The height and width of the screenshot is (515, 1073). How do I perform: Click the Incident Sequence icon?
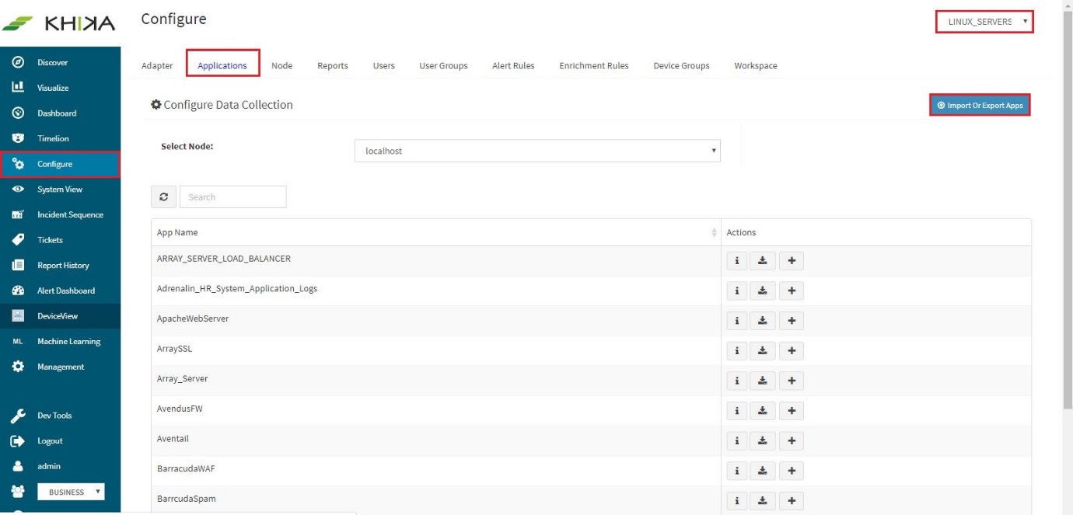click(x=17, y=214)
